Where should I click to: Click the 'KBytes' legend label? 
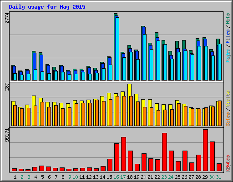(x=228, y=163)
